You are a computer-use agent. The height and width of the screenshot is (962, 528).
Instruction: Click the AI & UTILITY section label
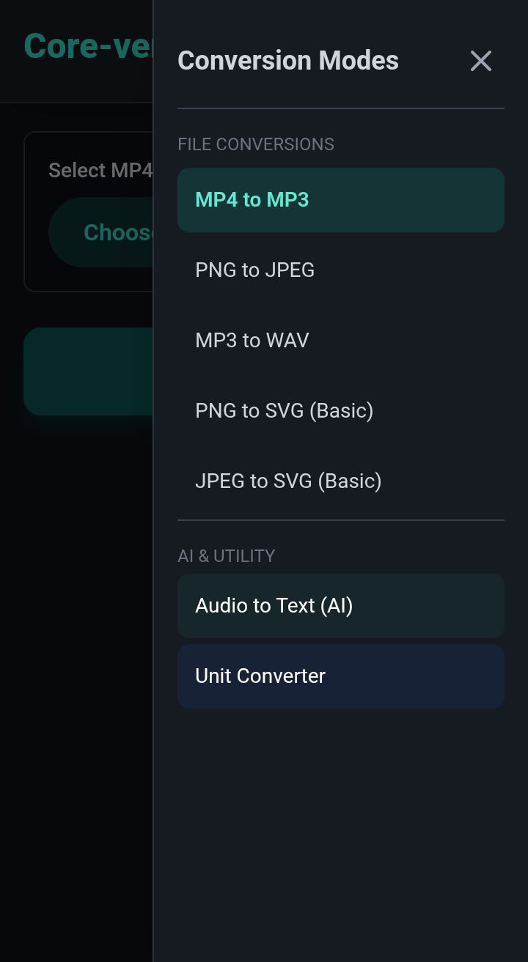point(227,556)
